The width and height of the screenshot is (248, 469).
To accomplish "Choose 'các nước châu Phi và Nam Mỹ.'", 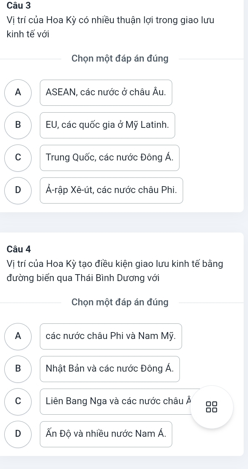I will [x=111, y=336].
